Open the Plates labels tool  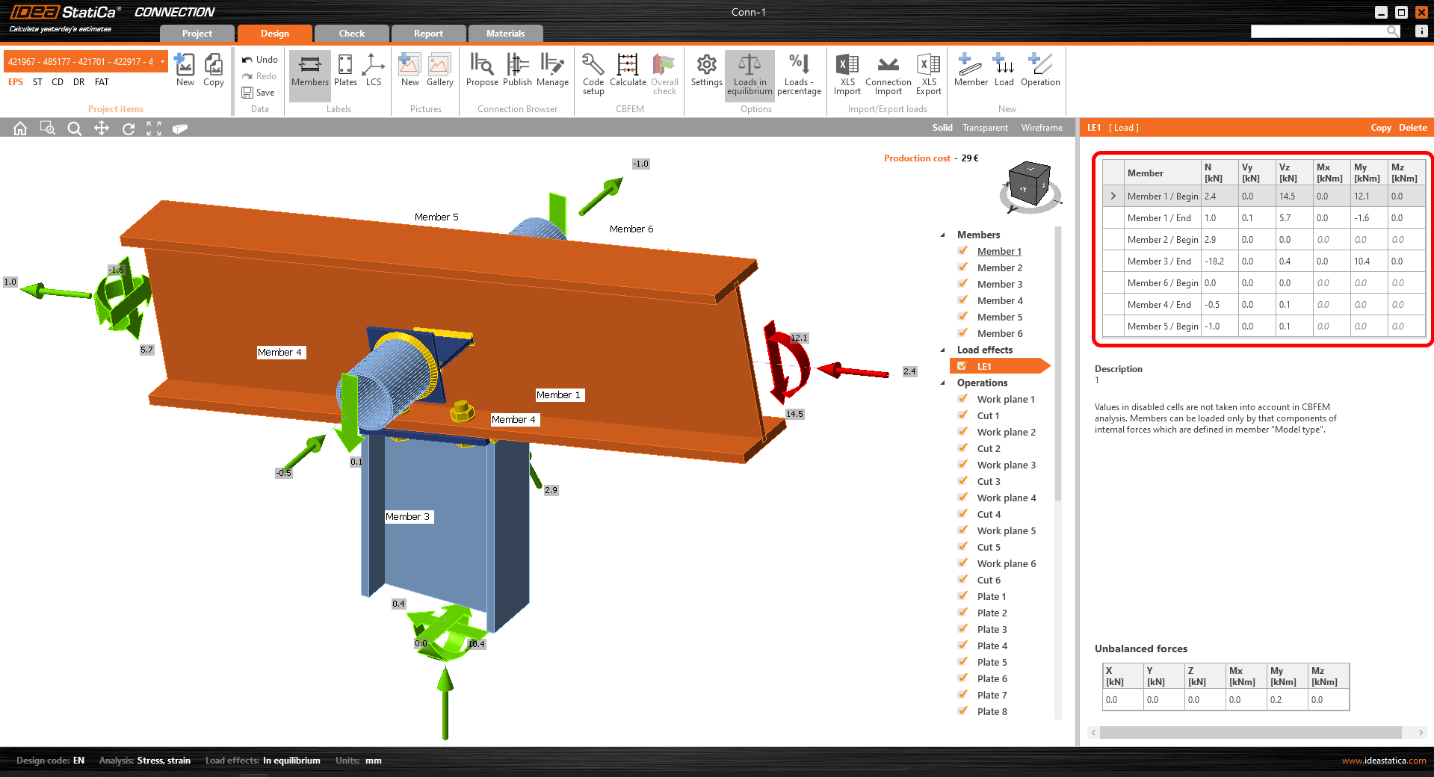pos(344,73)
